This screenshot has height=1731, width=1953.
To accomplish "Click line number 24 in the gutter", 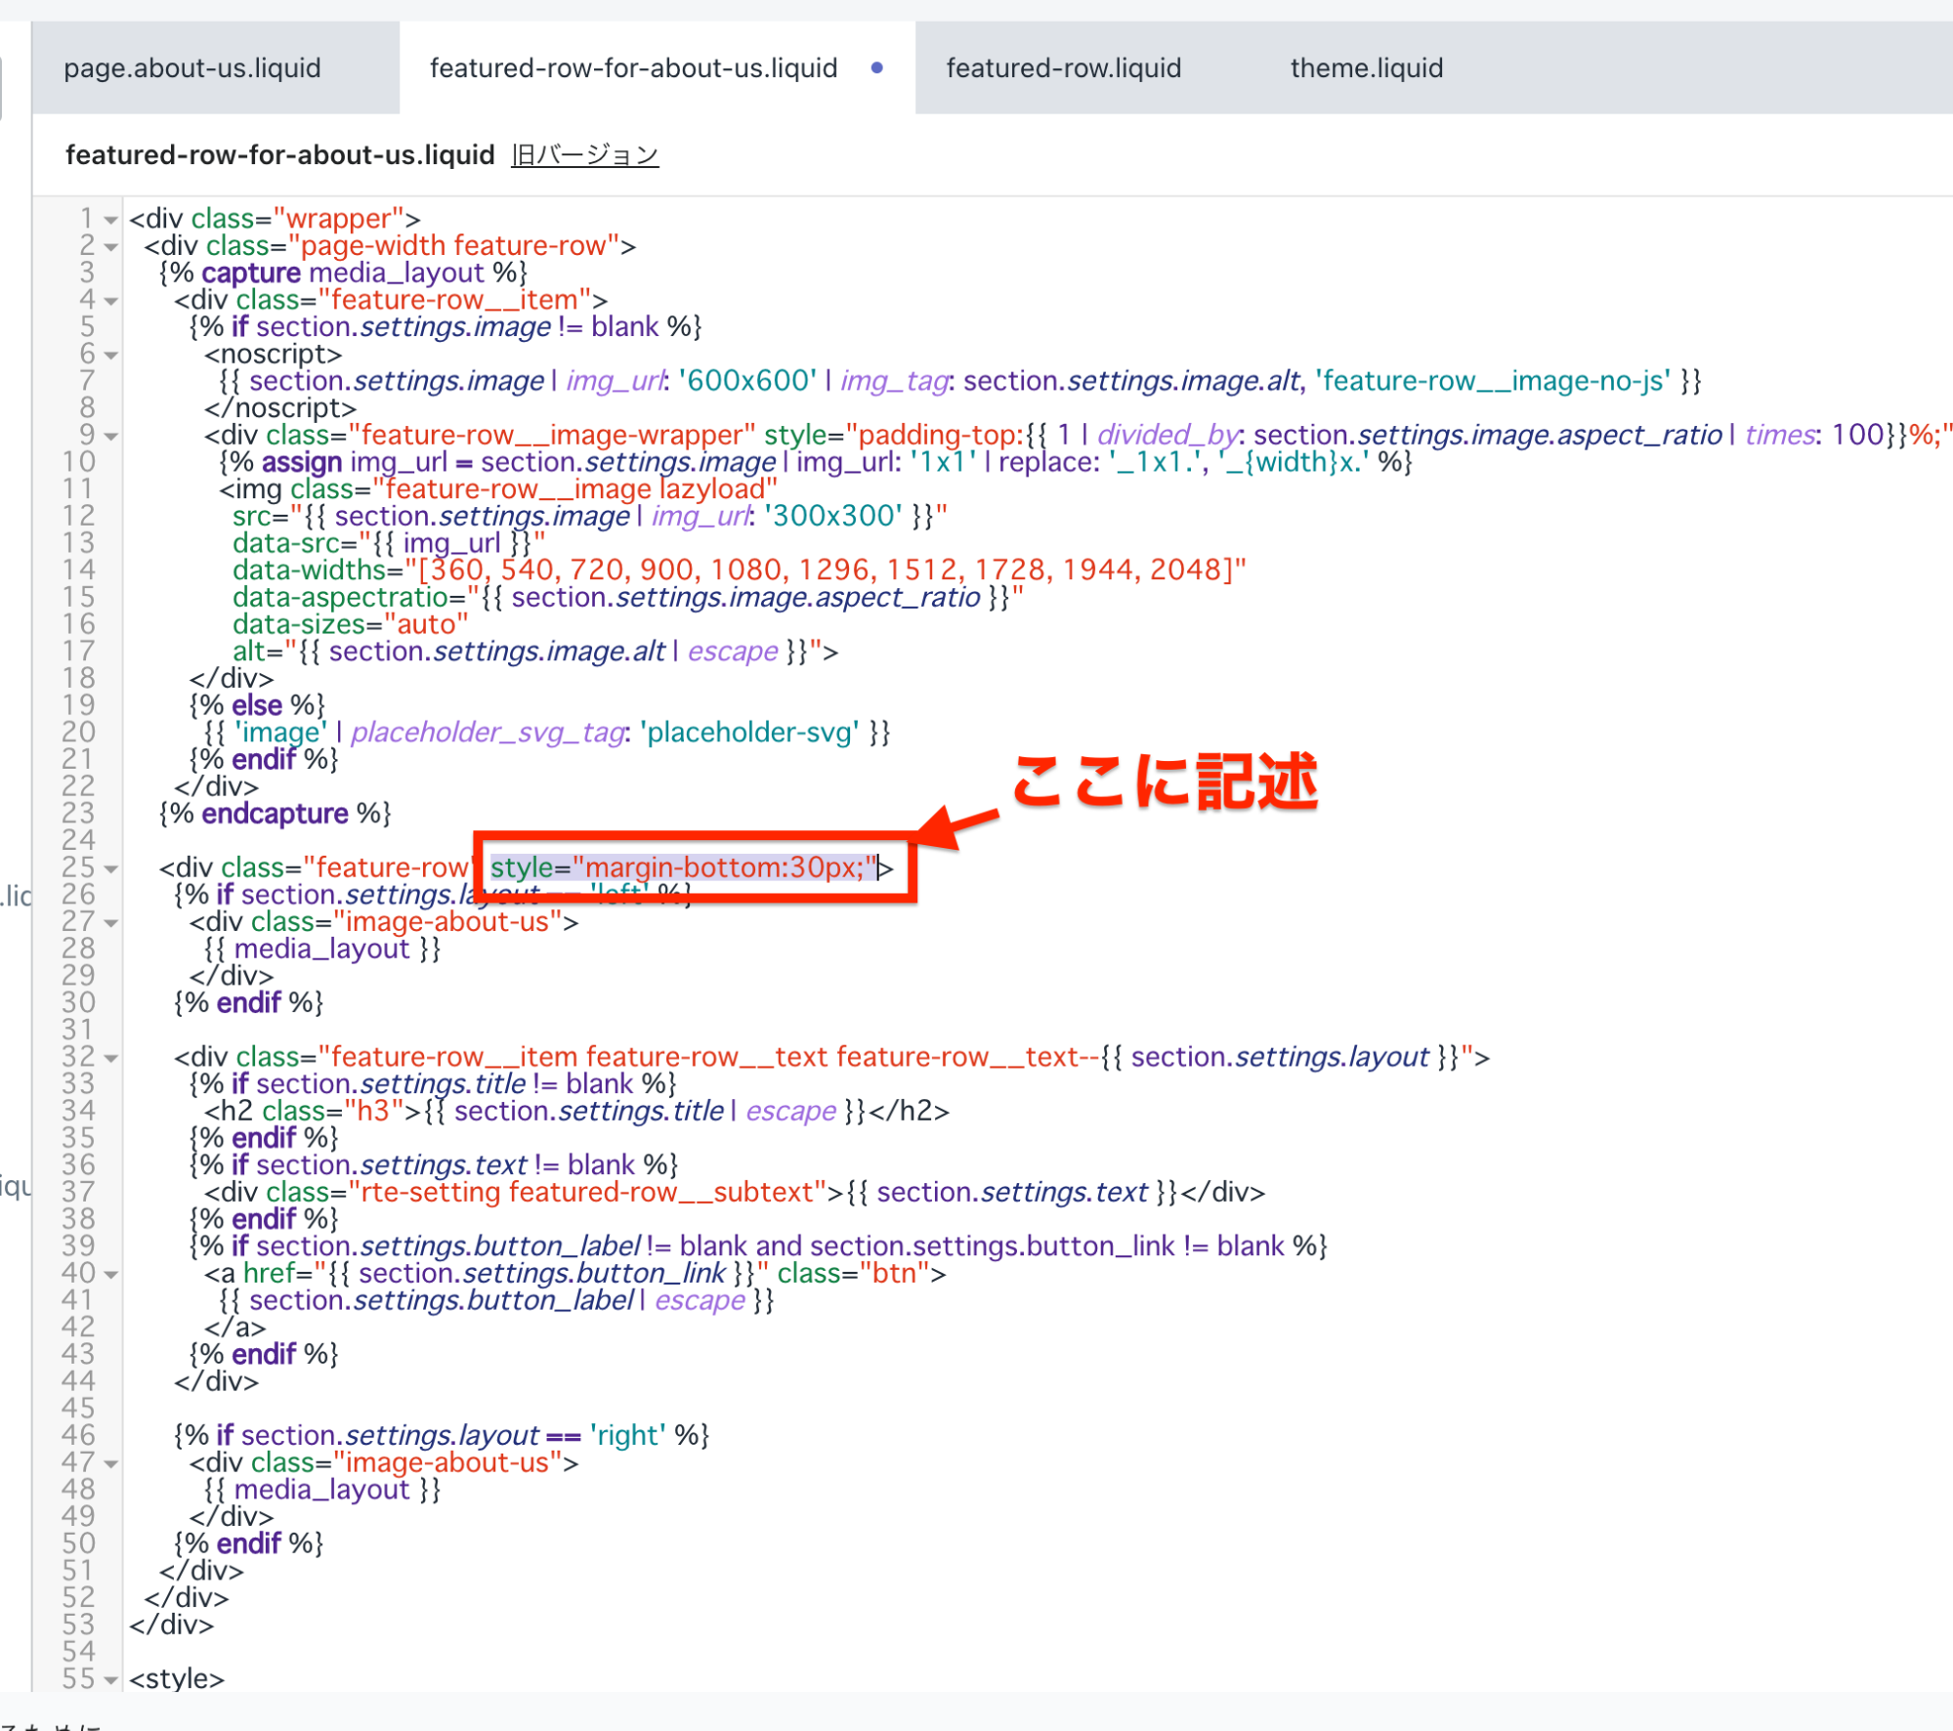I will click(x=78, y=841).
